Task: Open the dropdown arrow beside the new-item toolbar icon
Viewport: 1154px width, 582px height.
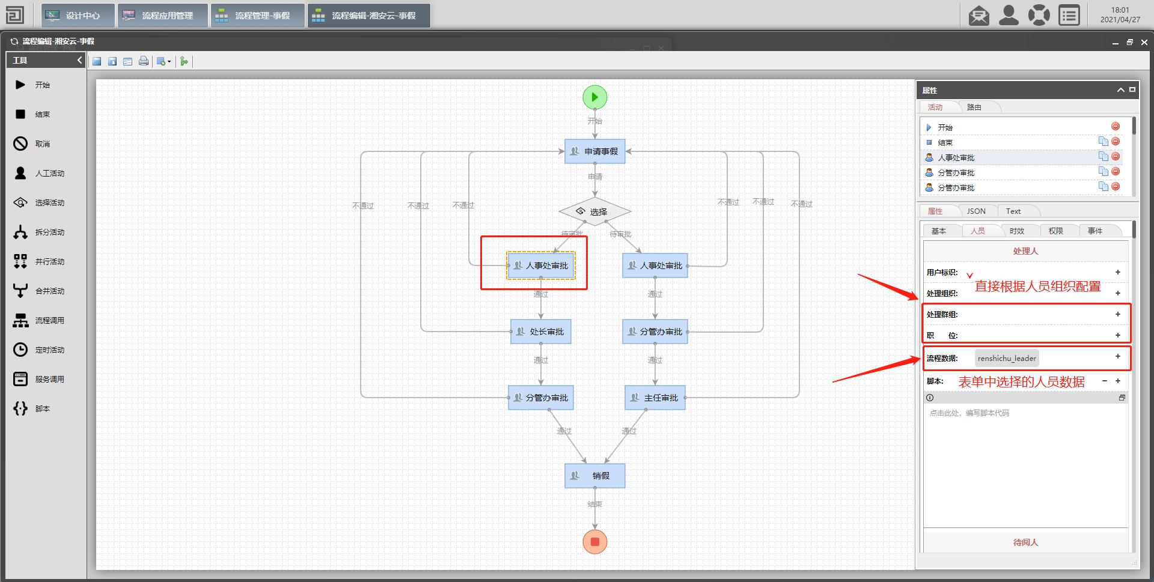Action: (x=169, y=62)
